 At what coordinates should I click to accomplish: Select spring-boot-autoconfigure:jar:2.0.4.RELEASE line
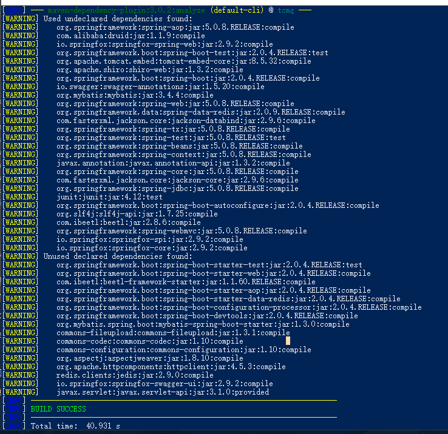pyautogui.click(x=218, y=205)
